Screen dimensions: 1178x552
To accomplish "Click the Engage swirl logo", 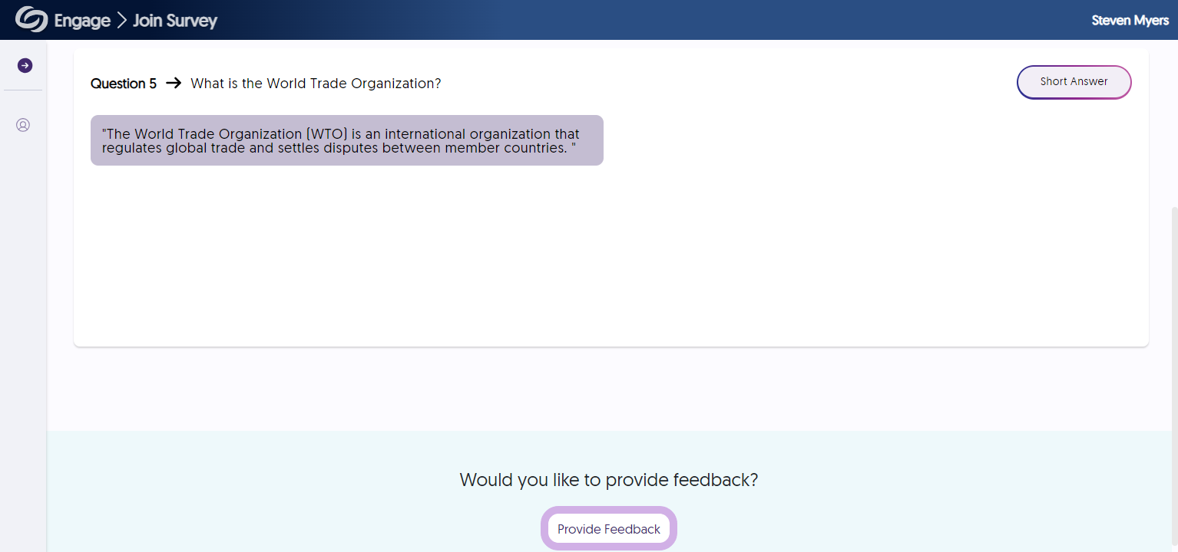I will pos(31,20).
